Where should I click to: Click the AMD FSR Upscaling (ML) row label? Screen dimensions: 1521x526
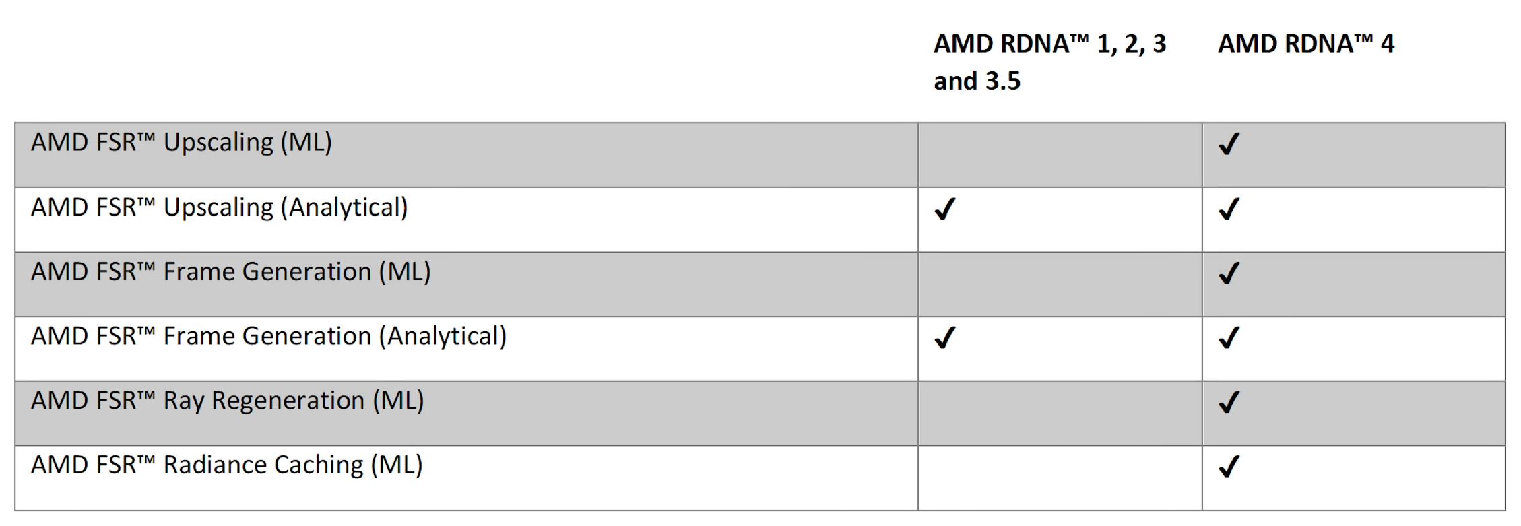(x=181, y=143)
